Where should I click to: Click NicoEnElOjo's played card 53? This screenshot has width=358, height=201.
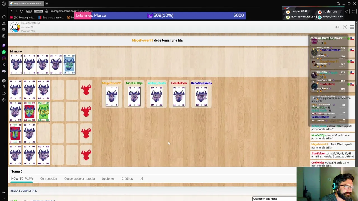134,96
